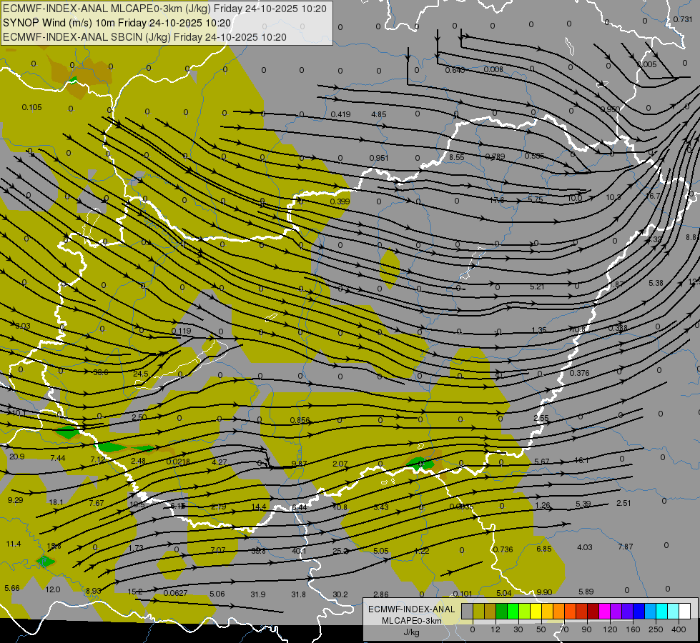
Task: Click the map value 4.85
Action: (x=378, y=114)
